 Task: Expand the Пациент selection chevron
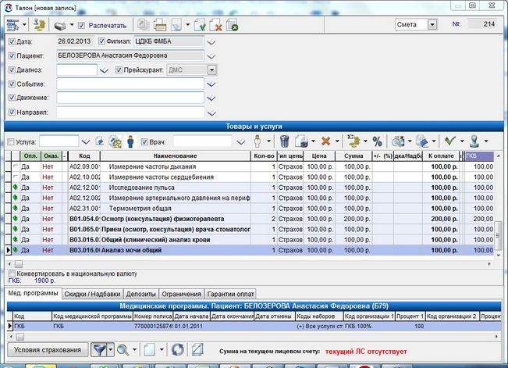click(x=211, y=55)
